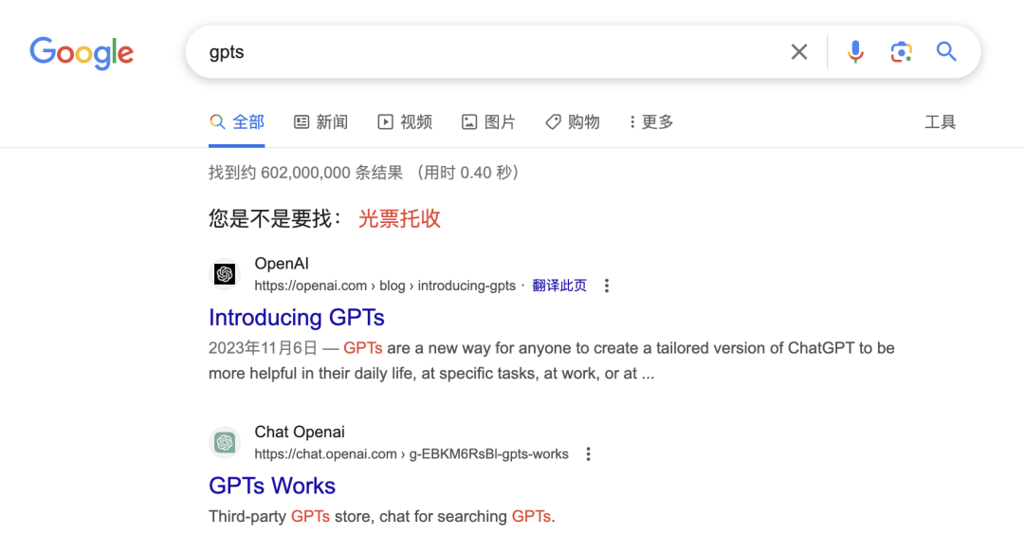Open options menu beside chat.openai.com result
1024x554 pixels.
pyautogui.click(x=589, y=454)
